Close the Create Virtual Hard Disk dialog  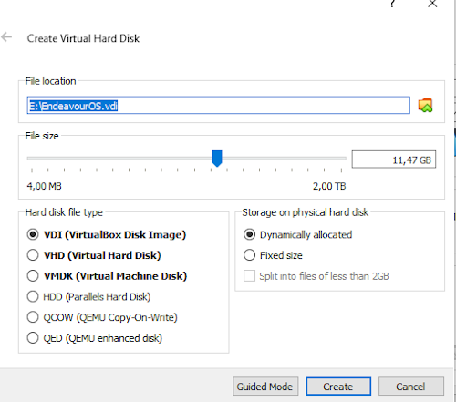[x=432, y=4]
